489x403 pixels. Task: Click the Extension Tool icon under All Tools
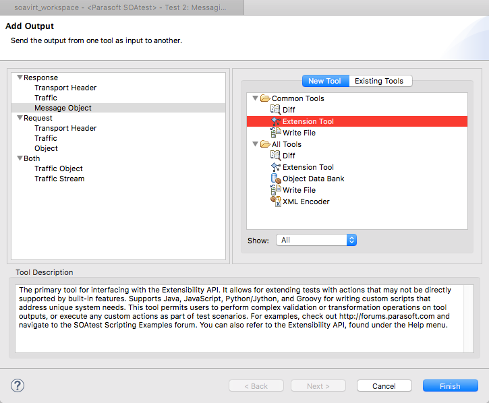pyautogui.click(x=275, y=167)
